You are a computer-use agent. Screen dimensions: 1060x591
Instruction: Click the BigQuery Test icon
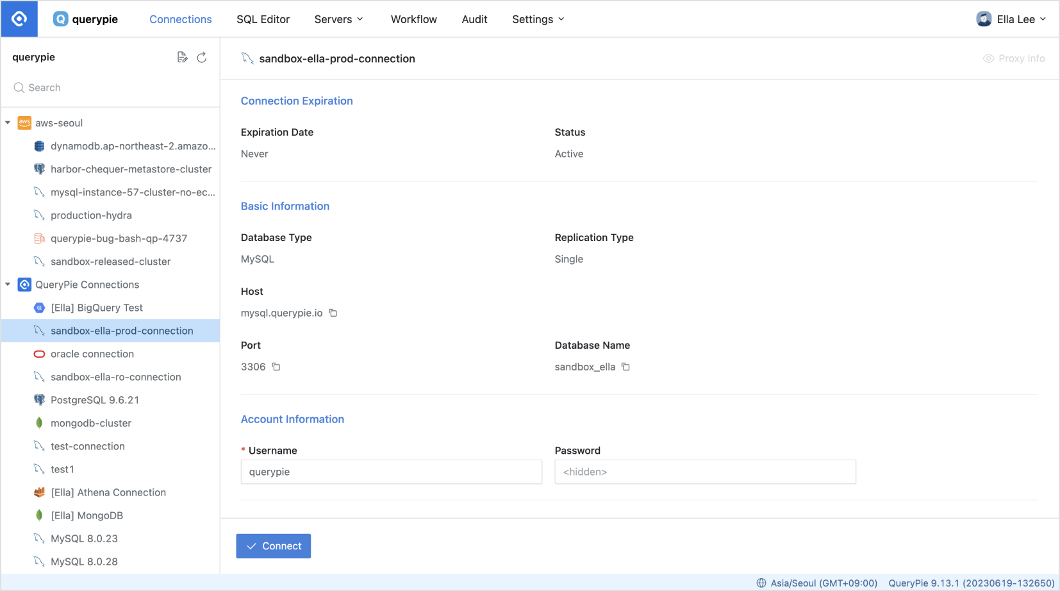point(39,308)
